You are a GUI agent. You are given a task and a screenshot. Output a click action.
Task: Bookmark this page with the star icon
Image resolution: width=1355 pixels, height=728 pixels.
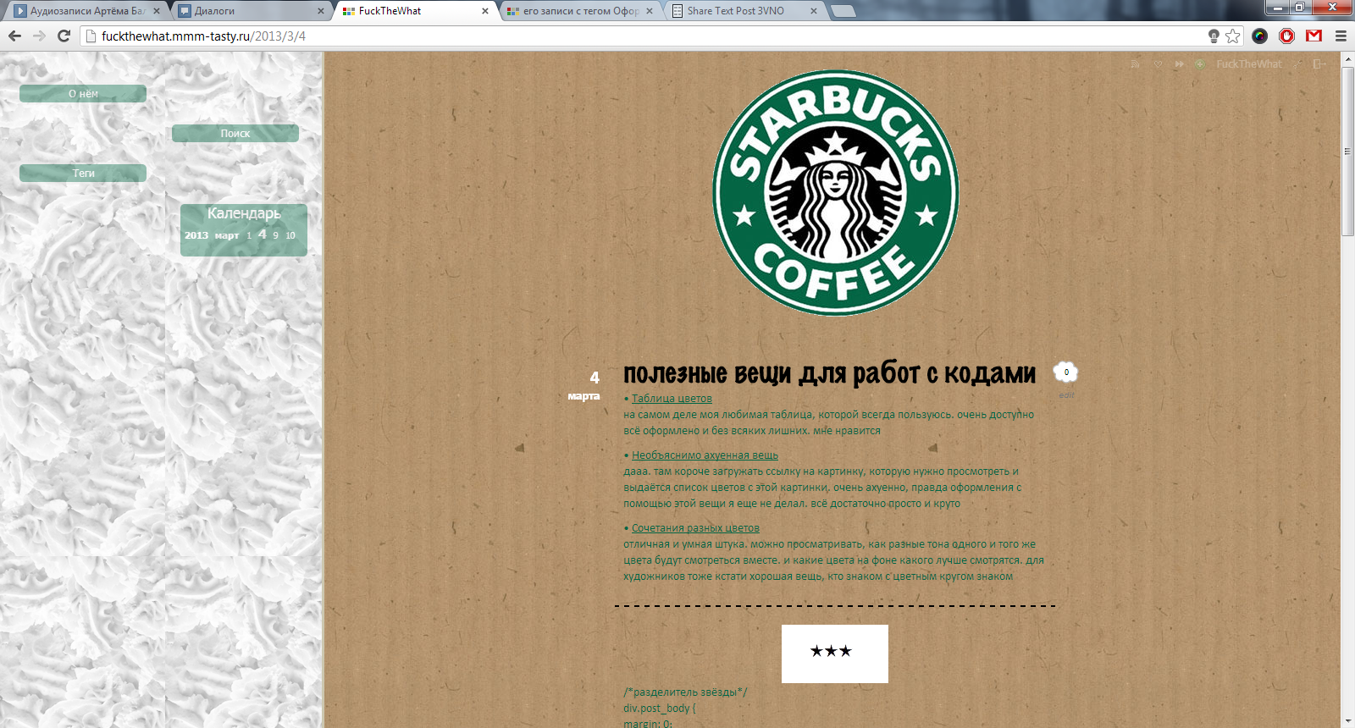pyautogui.click(x=1233, y=36)
